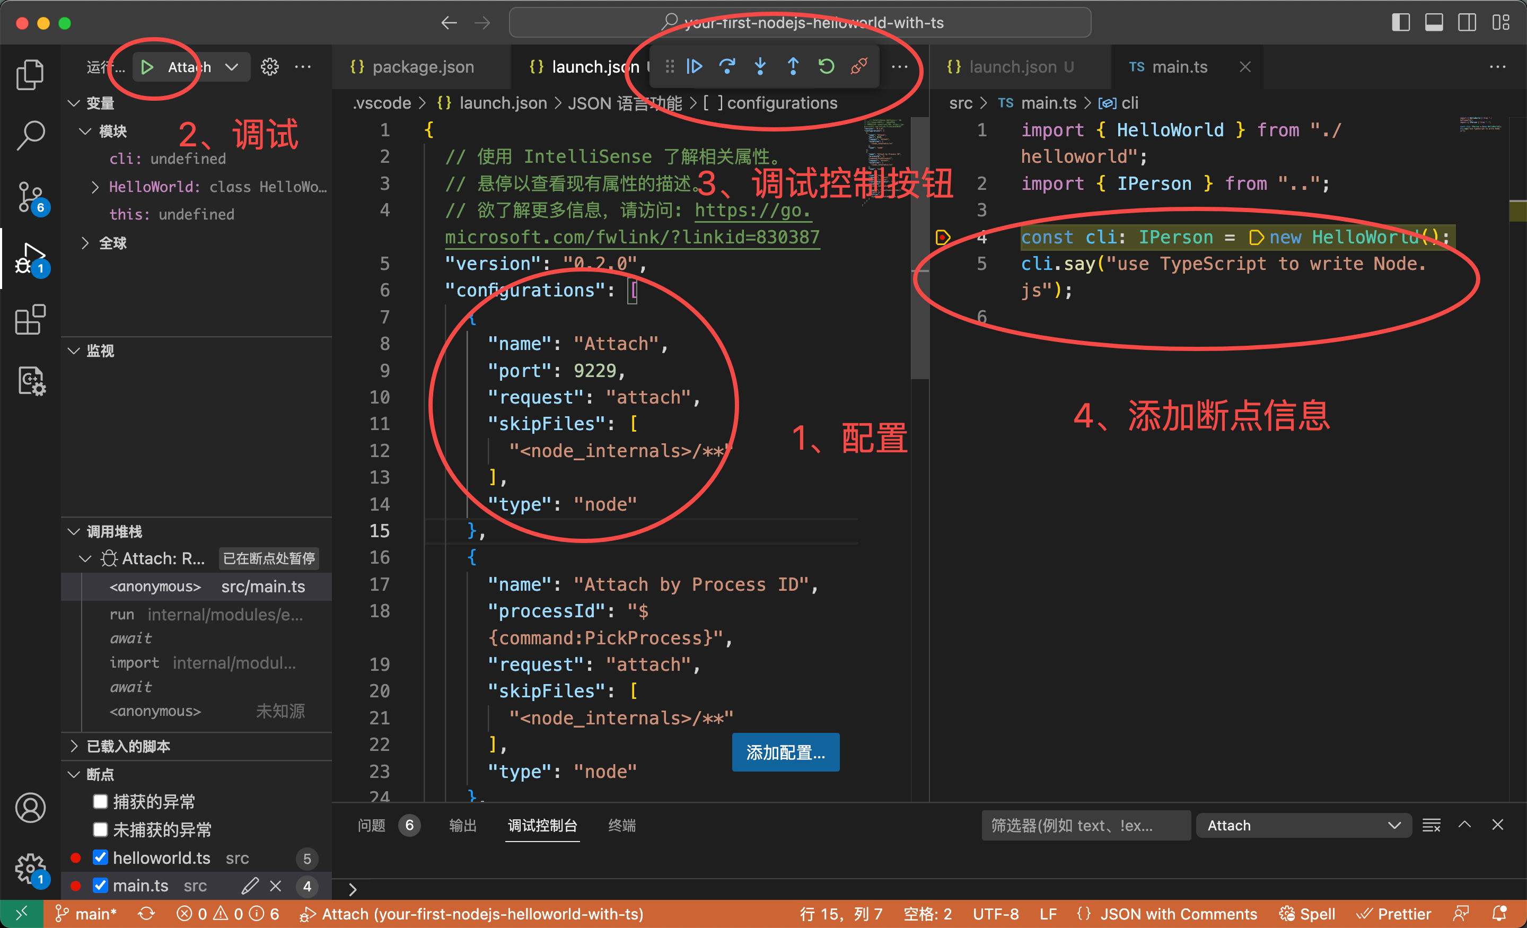The image size is (1527, 928).
Task: Click Disconnect in the debug toolbar
Action: [x=859, y=66]
